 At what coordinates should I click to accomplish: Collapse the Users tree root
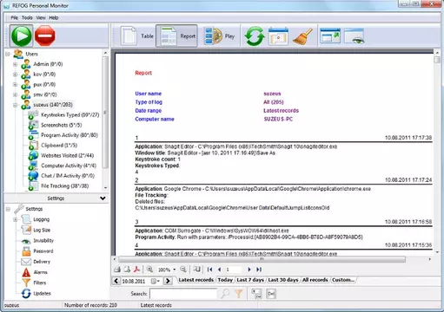(8, 54)
